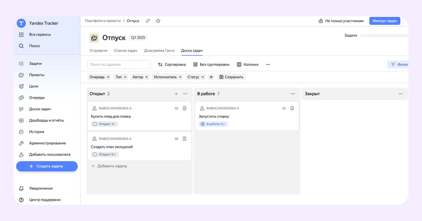Open three-dot menu of Закрыт column
This screenshot has height=221, width=422.
[401, 94]
